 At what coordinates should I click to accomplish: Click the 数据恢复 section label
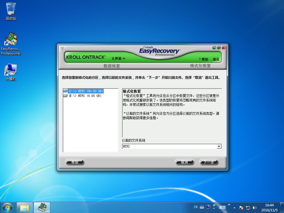111,66
